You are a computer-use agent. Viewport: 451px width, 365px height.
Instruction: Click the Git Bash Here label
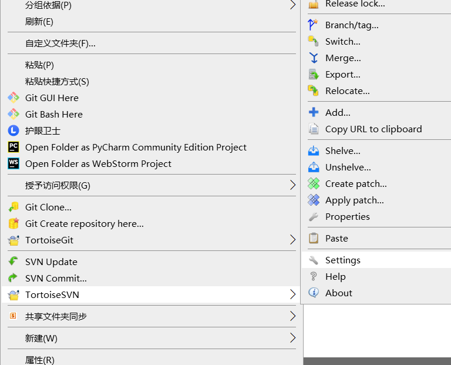tap(54, 114)
